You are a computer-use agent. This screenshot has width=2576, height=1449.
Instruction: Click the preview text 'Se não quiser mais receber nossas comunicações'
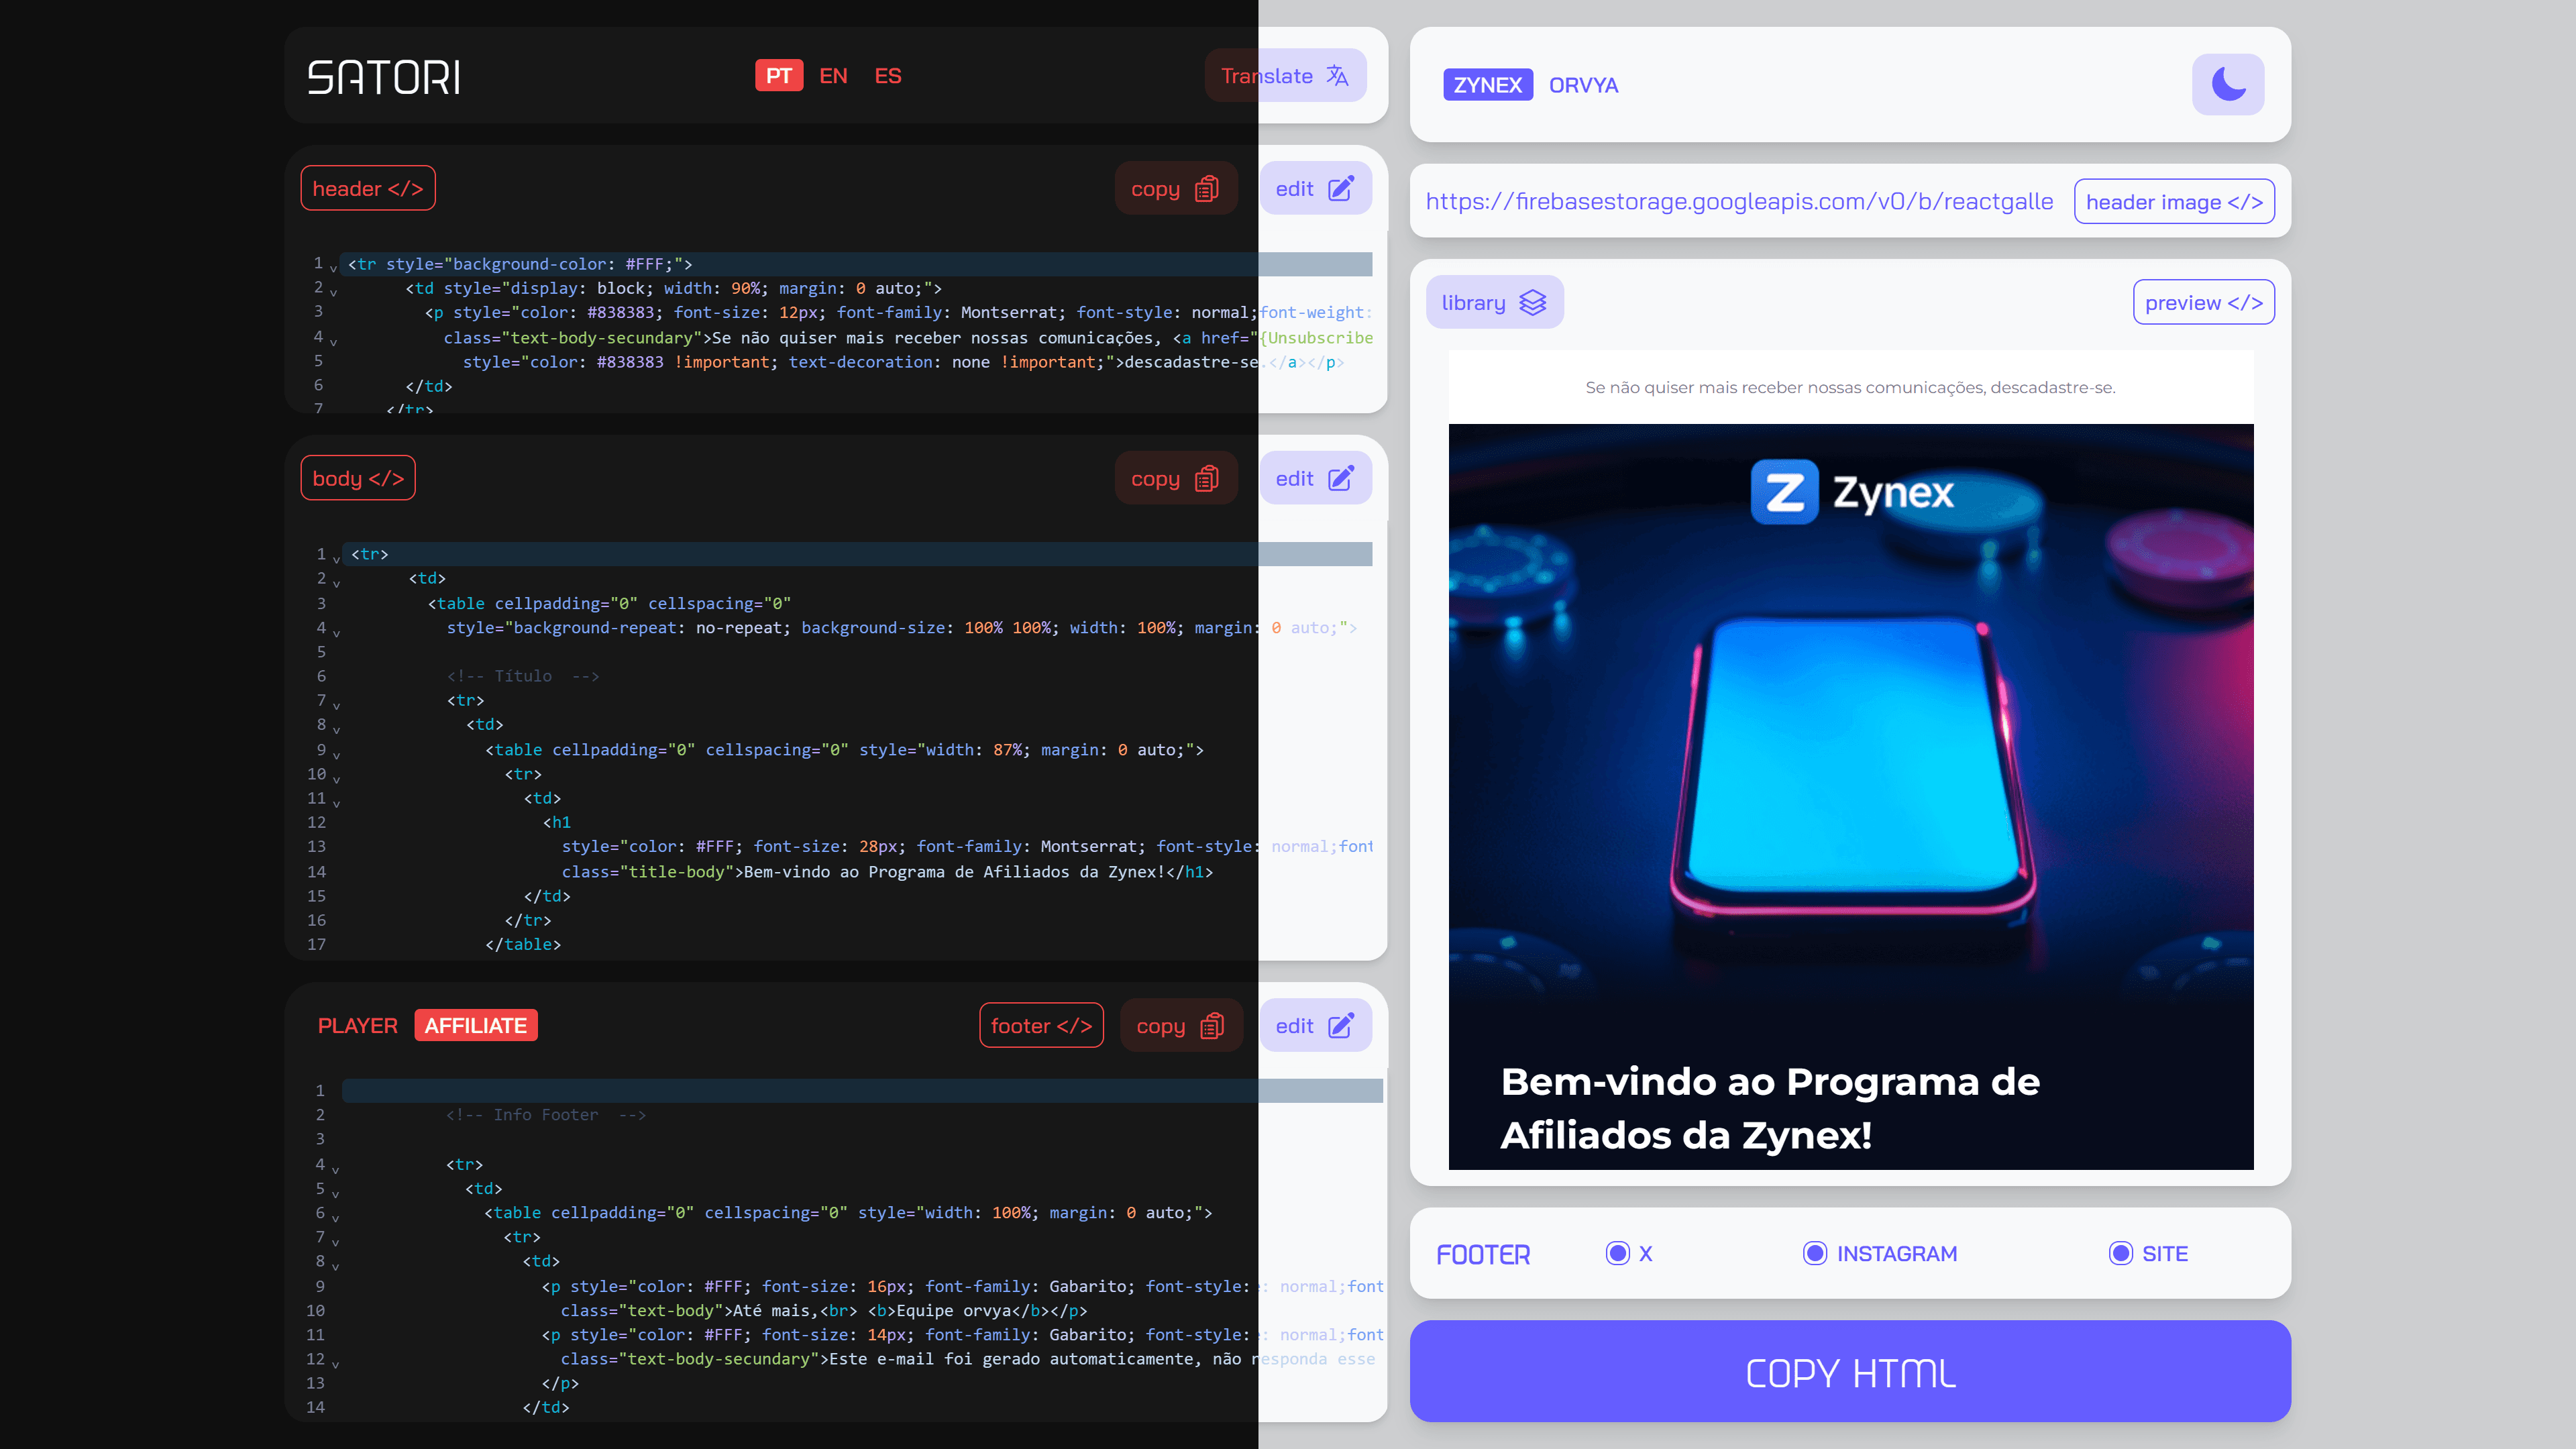tap(1785, 388)
